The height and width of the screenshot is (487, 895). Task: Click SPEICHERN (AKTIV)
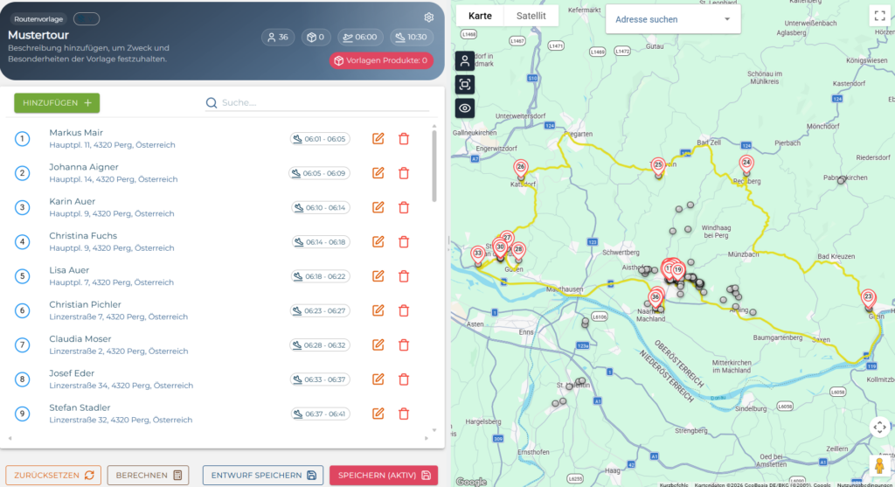[384, 475]
